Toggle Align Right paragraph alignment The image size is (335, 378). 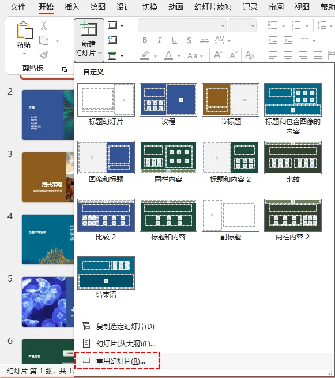coord(303,55)
